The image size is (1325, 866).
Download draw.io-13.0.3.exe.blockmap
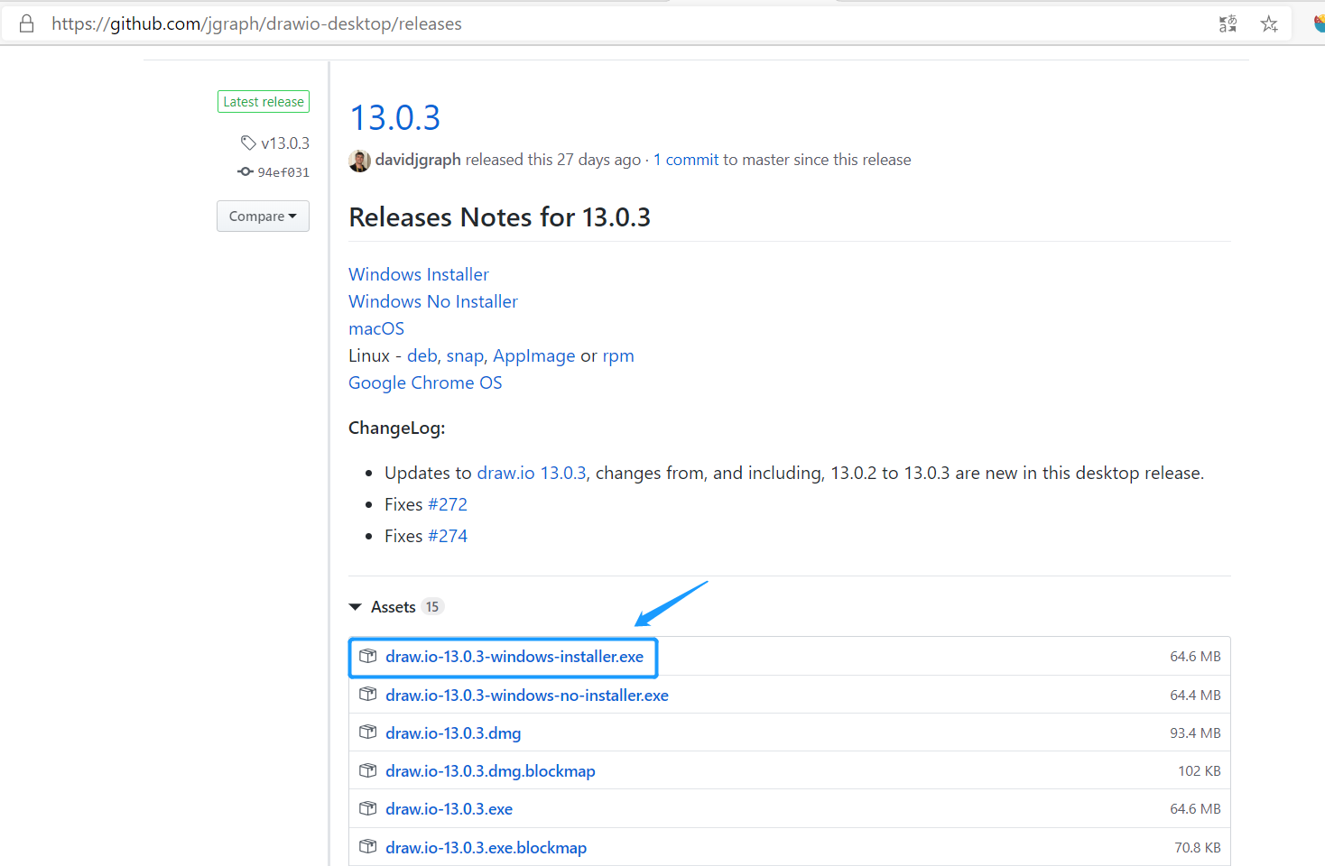pyautogui.click(x=486, y=848)
